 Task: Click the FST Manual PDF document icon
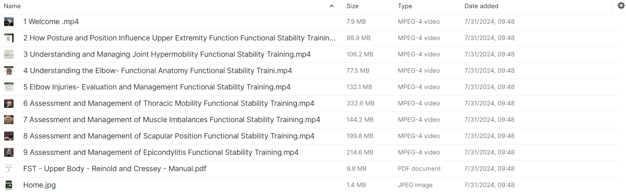coord(9,169)
